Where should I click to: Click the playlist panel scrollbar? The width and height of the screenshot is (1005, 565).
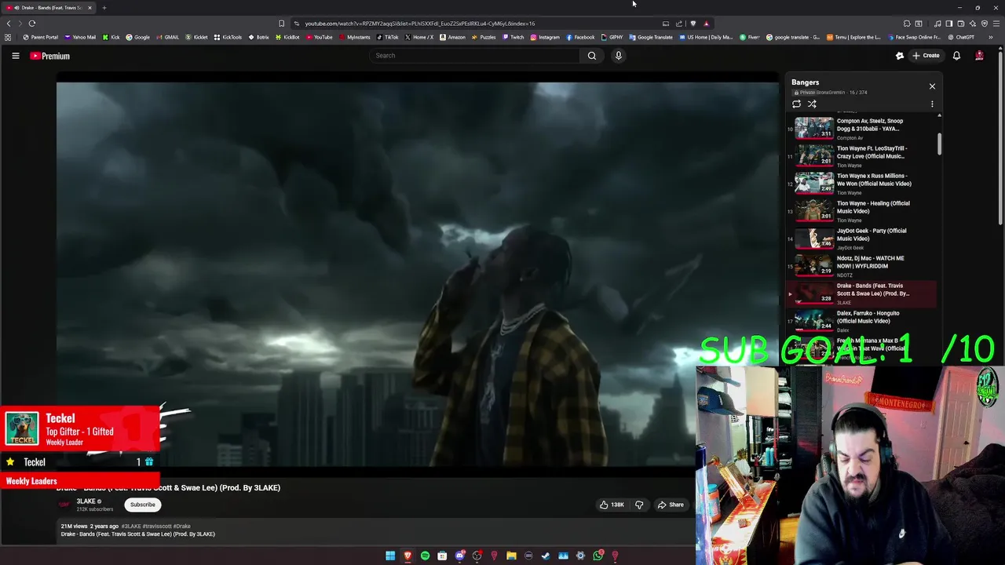pos(939,144)
